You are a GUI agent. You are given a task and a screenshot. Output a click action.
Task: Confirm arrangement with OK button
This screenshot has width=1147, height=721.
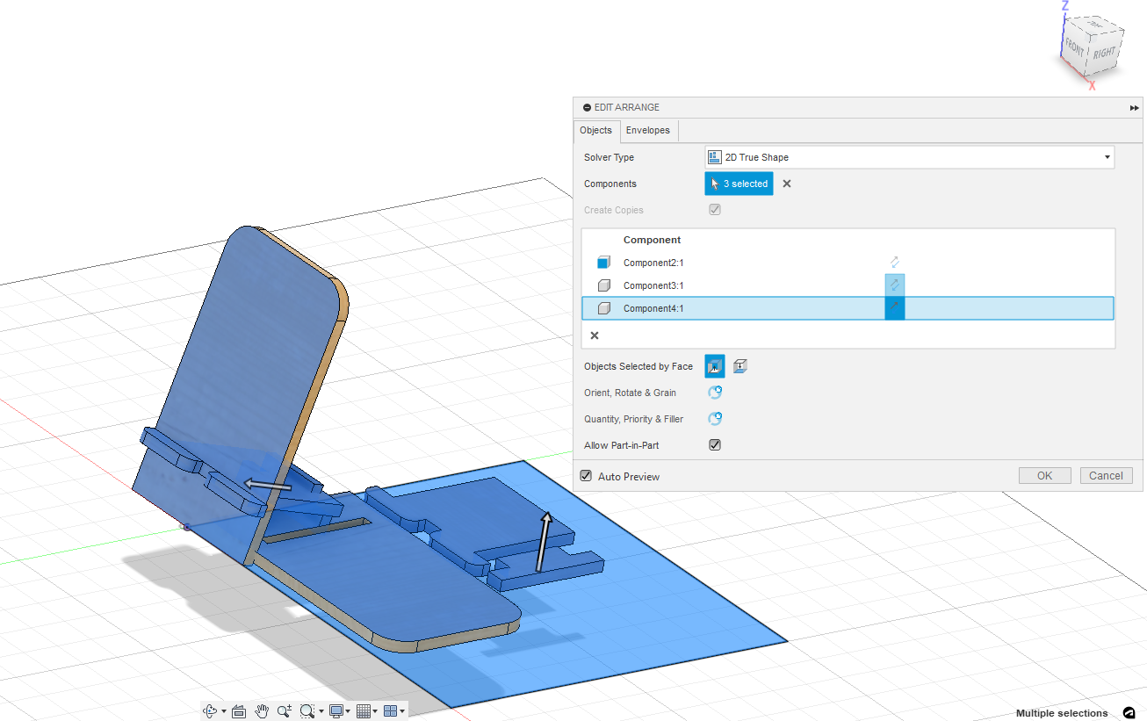pos(1044,475)
